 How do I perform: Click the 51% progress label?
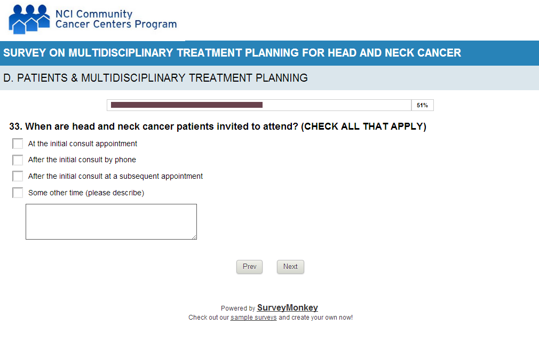pos(422,105)
